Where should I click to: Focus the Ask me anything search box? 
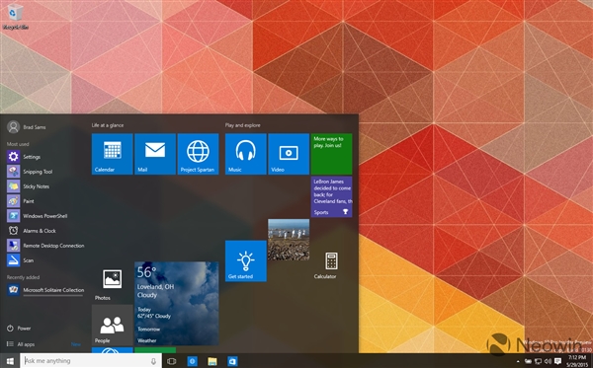click(91, 361)
